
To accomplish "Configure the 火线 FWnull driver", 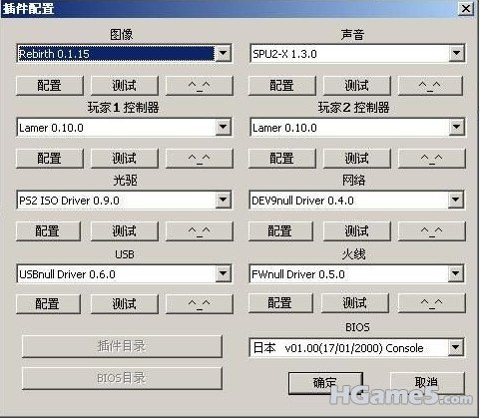I will pos(280,303).
